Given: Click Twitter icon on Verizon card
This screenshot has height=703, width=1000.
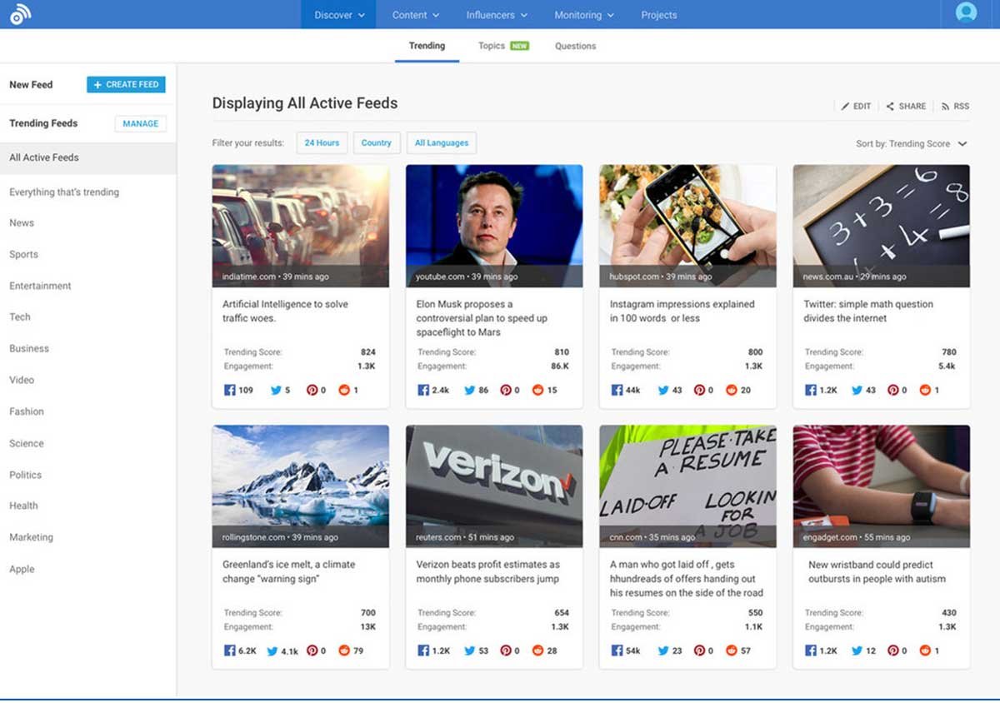Looking at the screenshot, I should click(470, 651).
